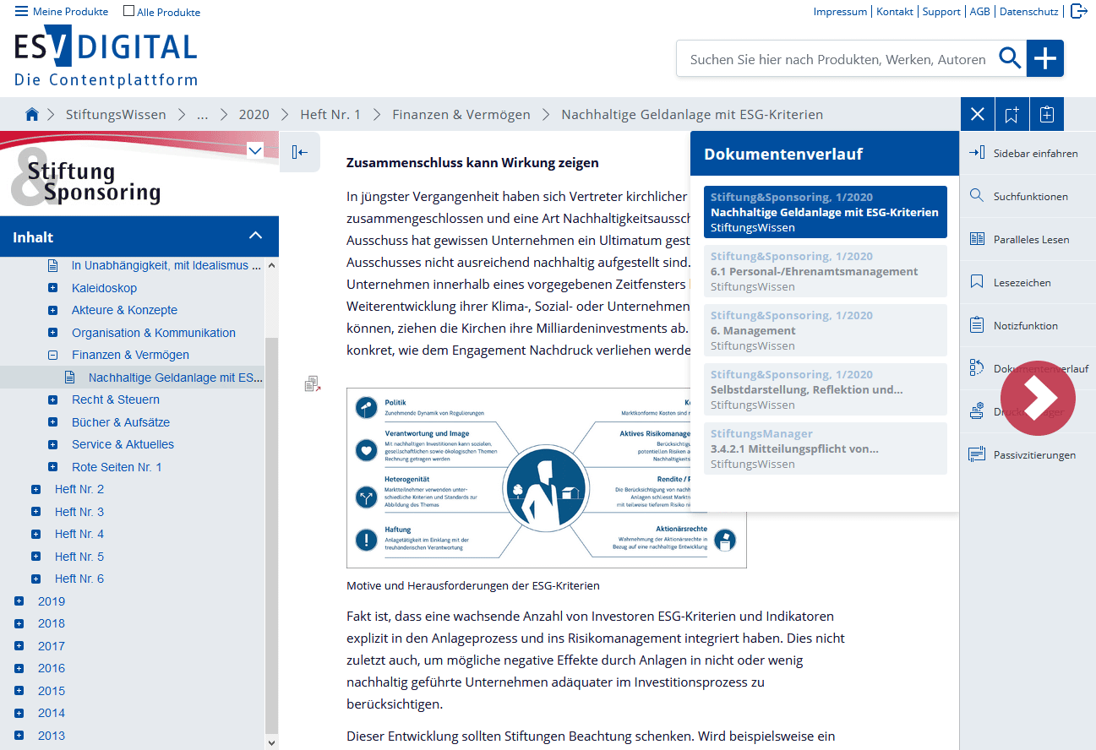Click the search magnifier button

point(1009,58)
